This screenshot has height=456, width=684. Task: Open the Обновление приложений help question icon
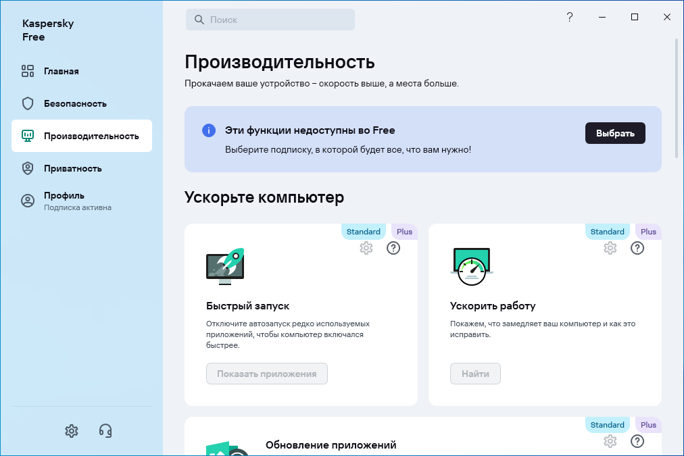tap(637, 441)
